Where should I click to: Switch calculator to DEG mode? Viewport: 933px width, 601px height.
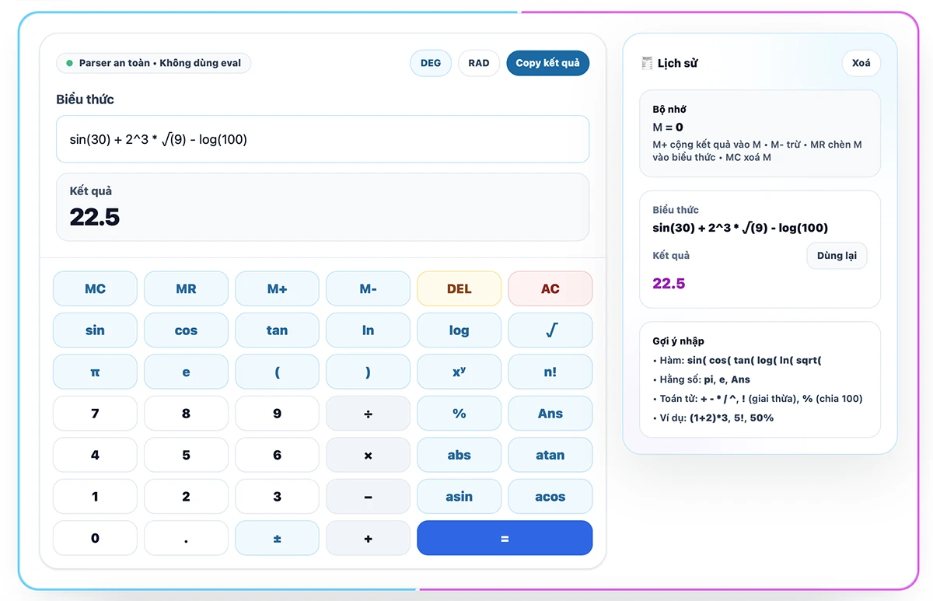[430, 63]
